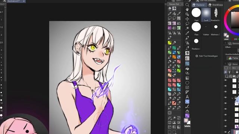Choose the Vektor eraser sub tool
This screenshot has height=134, width=239.
tap(206, 29)
